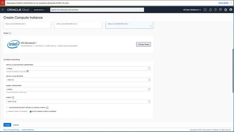Click the Oracle Cloud logo
Screen dimensions: 234x132
tap(18, 10)
